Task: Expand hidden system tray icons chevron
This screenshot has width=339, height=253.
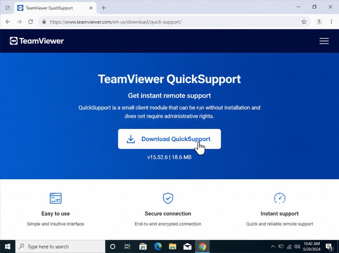Action: pos(273,247)
